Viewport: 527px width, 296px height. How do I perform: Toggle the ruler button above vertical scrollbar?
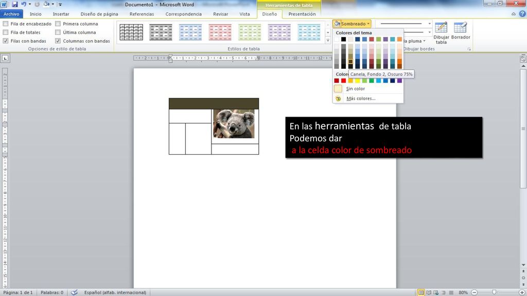523,59
